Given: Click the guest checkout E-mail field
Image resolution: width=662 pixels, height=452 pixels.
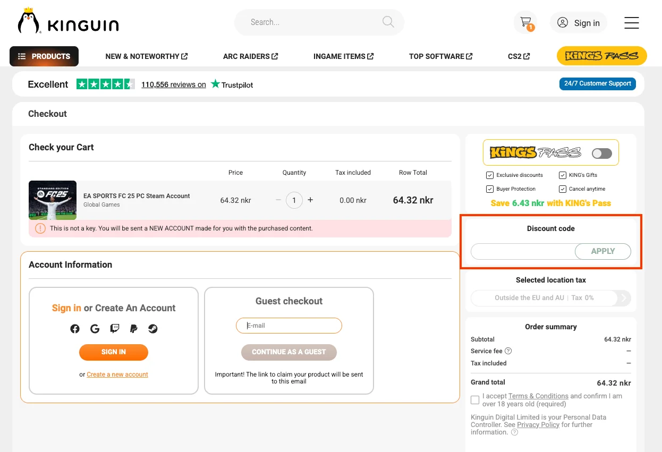Looking at the screenshot, I should (x=289, y=326).
